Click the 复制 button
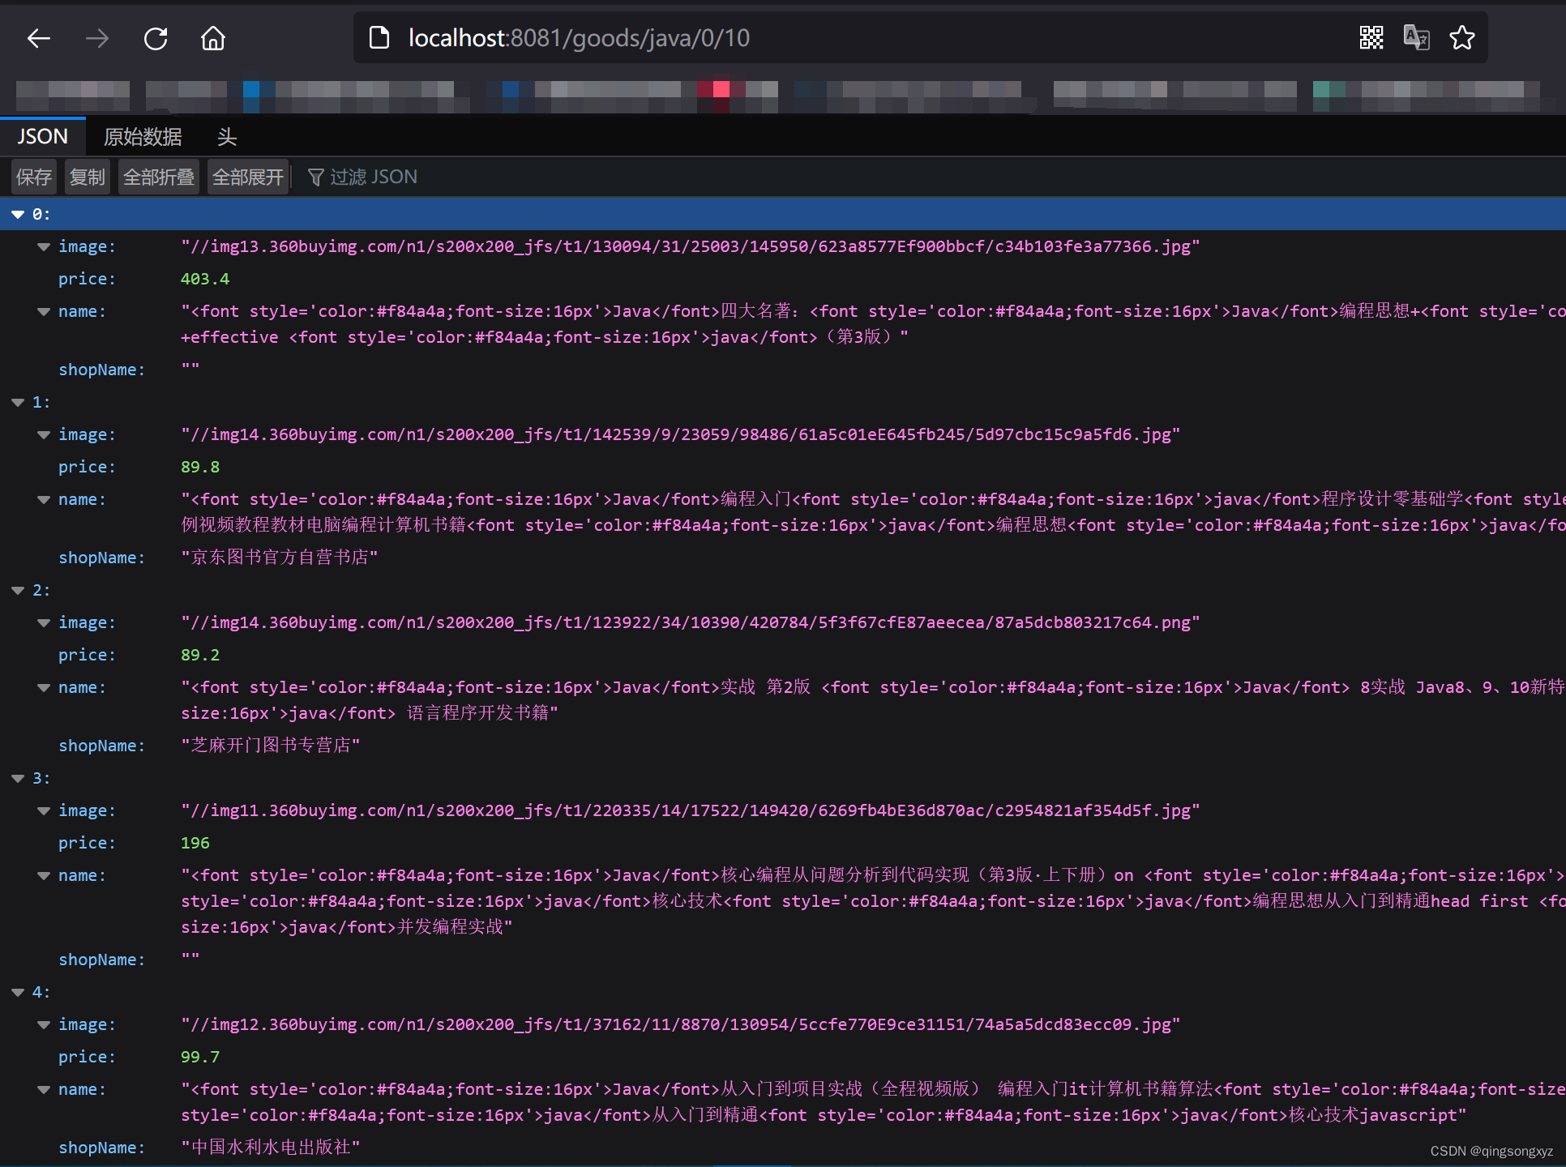The width and height of the screenshot is (1566, 1167). (x=88, y=177)
